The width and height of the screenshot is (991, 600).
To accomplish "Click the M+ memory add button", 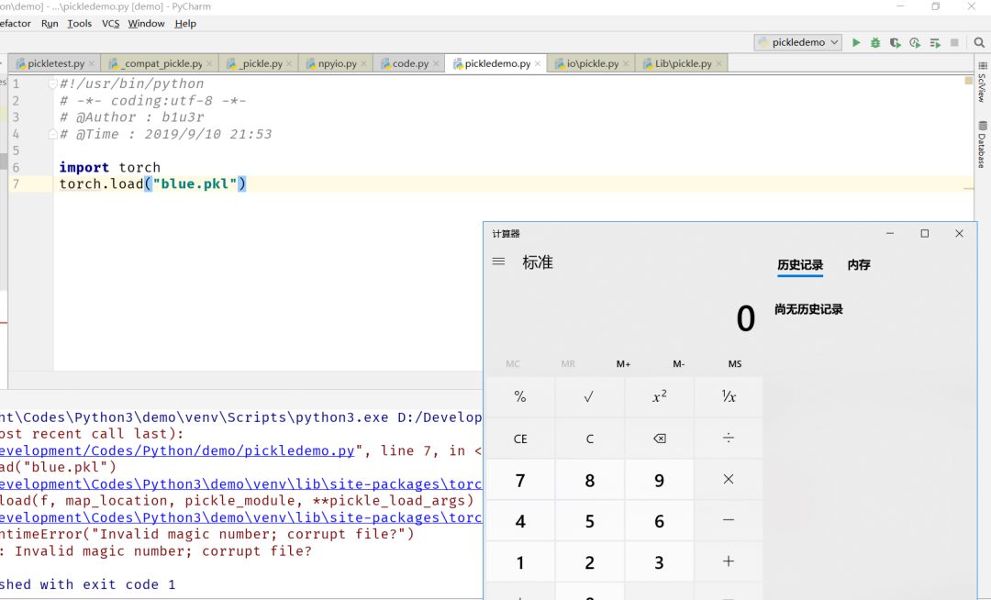I will [623, 364].
